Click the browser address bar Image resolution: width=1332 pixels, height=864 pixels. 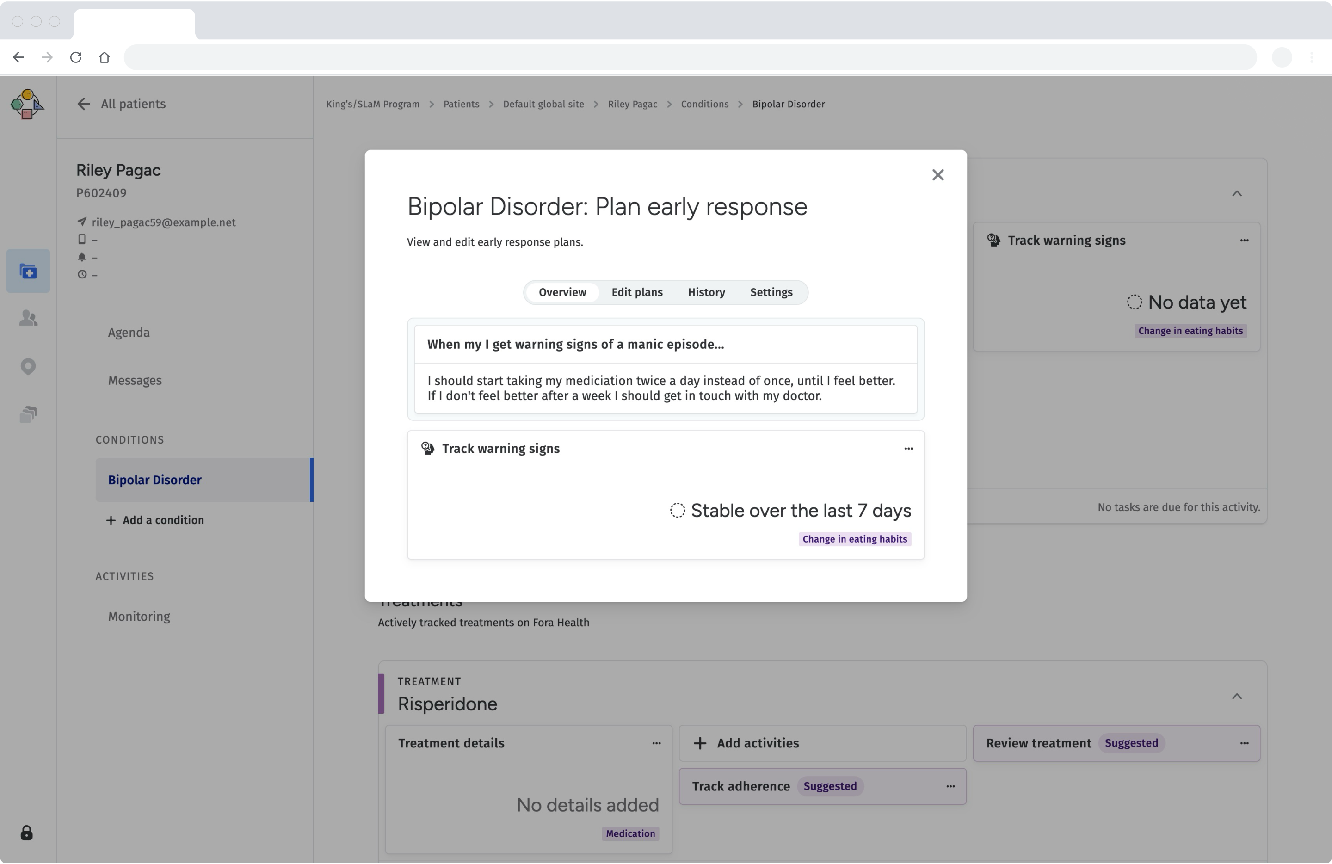(x=690, y=57)
